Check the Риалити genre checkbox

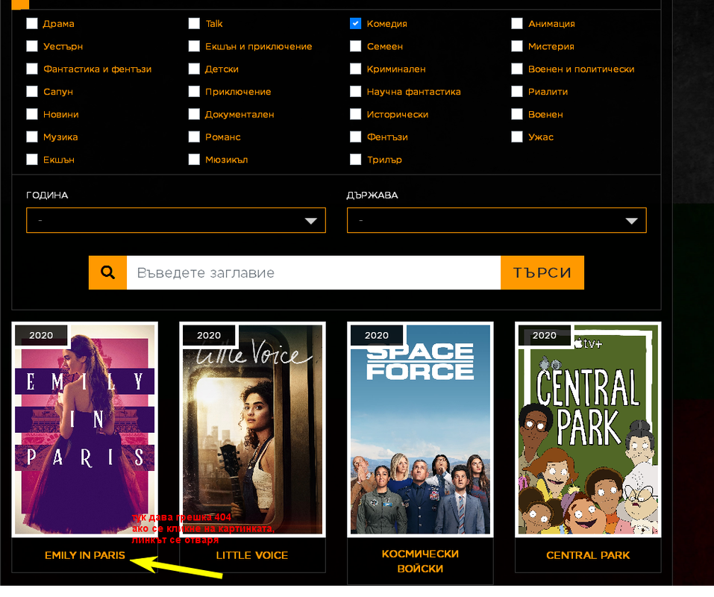517,92
